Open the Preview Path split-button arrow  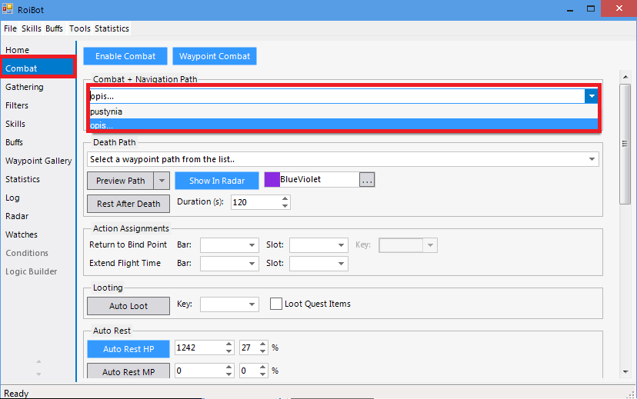click(x=162, y=181)
